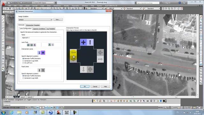Expand the quick access toolbar customize arrow
The image size is (204, 115).
click(x=56, y=3)
